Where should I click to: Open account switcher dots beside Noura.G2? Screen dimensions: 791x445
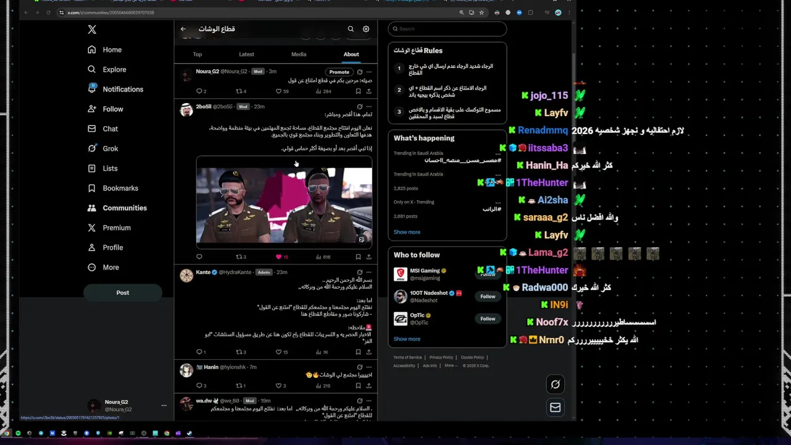(164, 405)
